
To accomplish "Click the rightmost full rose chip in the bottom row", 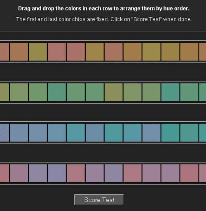I will point(190,173).
